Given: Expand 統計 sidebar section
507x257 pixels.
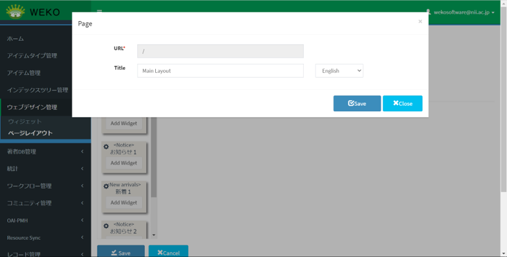Looking at the screenshot, I should click(x=45, y=168).
